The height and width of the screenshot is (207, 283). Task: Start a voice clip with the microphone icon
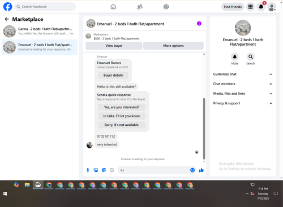click(x=88, y=170)
